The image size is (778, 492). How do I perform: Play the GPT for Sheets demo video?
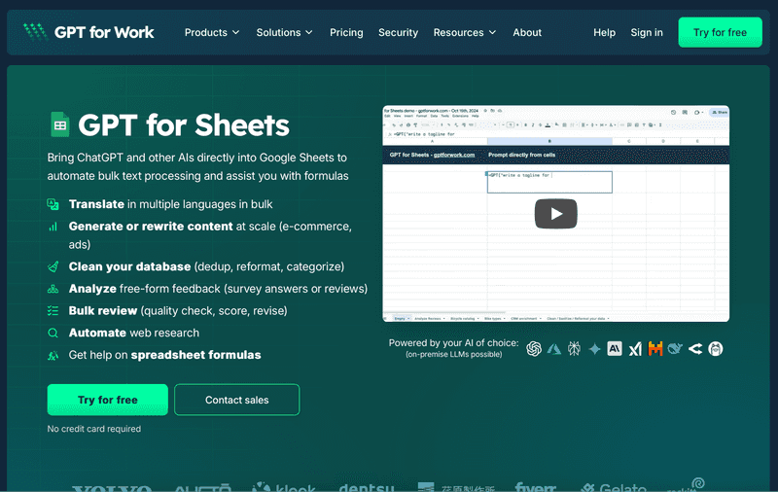point(555,214)
